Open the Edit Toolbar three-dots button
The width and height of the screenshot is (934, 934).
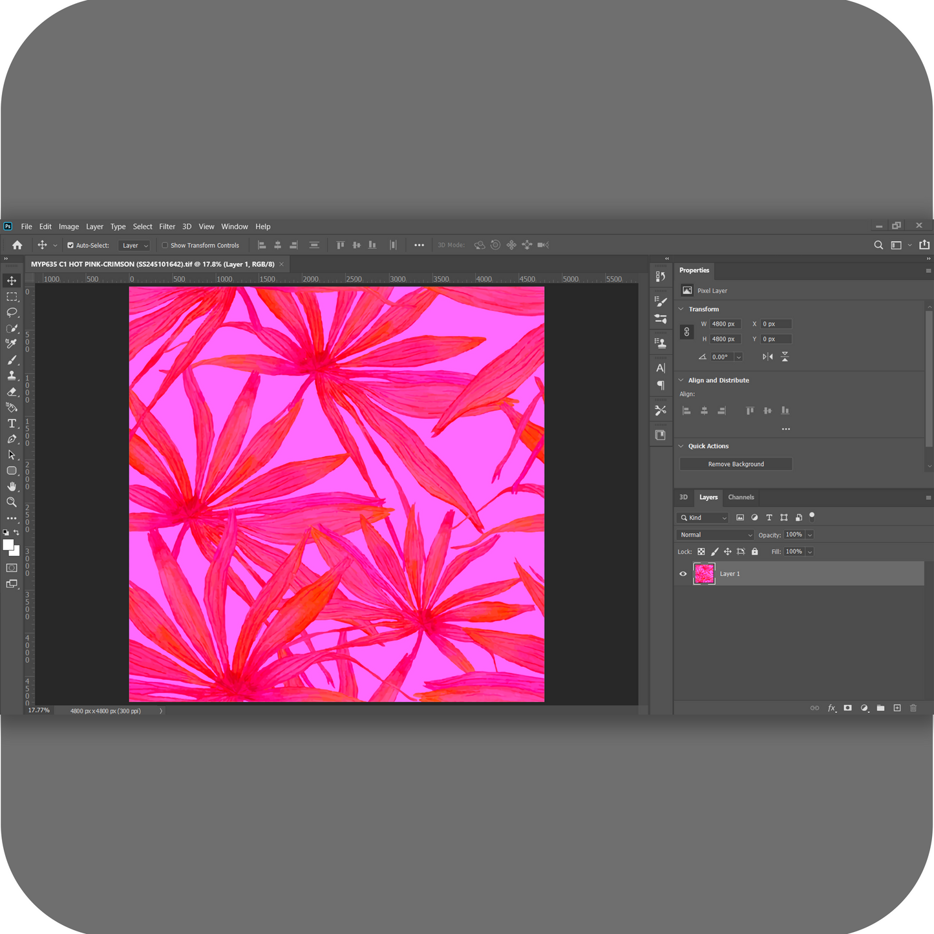coord(12,518)
